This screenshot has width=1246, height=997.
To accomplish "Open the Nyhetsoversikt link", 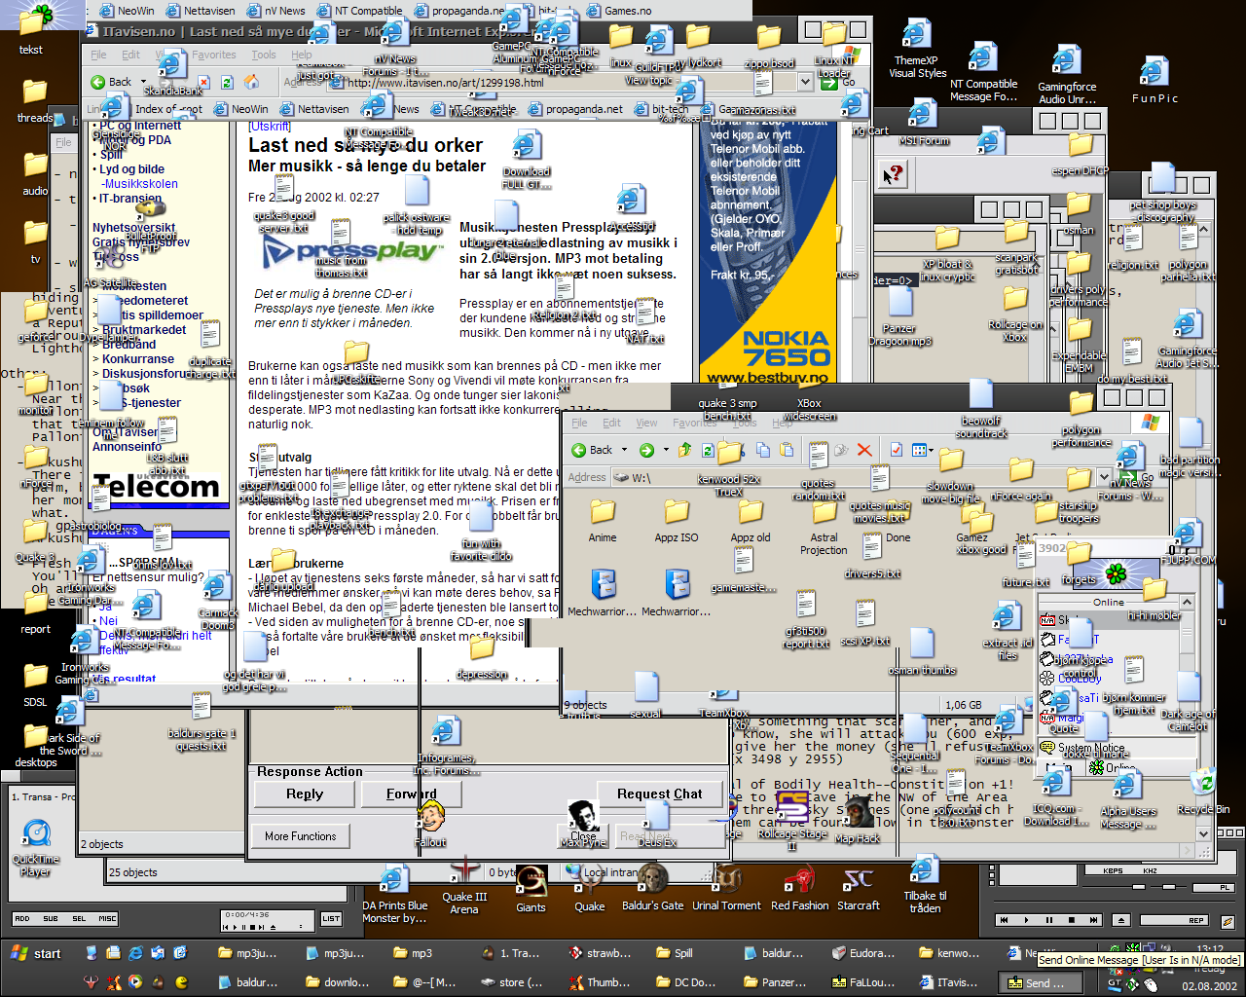I will [134, 228].
